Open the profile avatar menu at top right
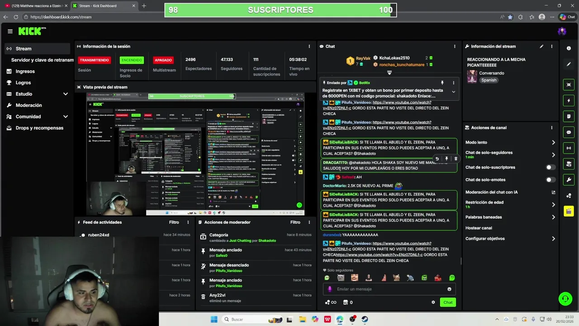This screenshot has width=579, height=326. coord(562,31)
